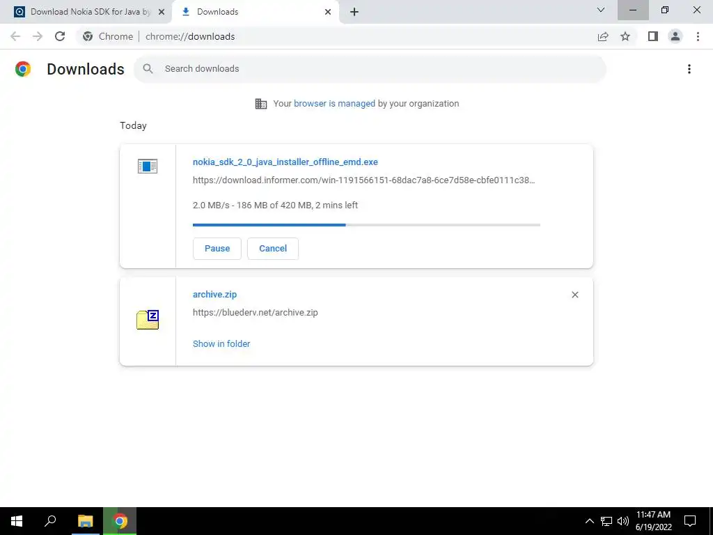
Task: Pause the nokia installer download
Action: [x=217, y=249]
